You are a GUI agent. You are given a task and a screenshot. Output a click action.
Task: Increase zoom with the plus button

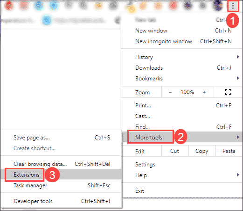point(204,92)
